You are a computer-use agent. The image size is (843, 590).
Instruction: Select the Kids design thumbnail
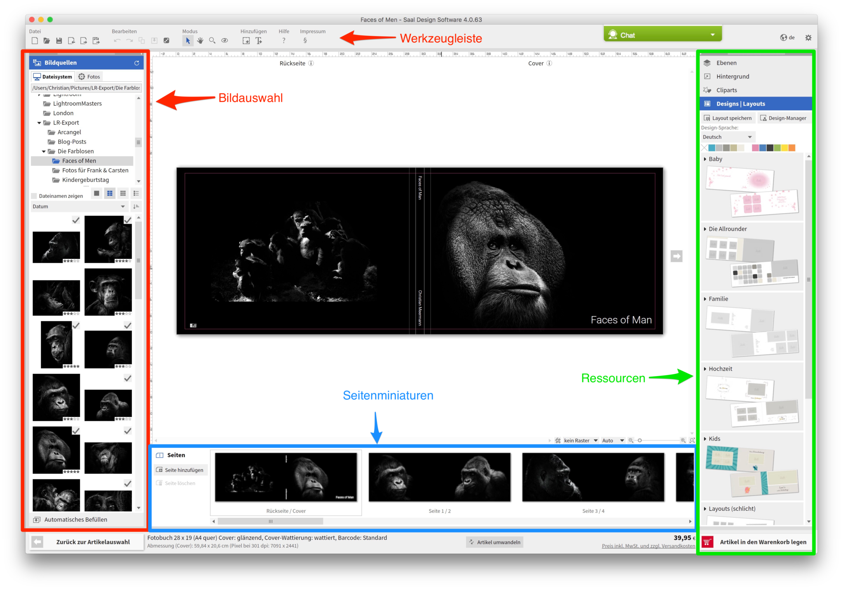pyautogui.click(x=752, y=471)
